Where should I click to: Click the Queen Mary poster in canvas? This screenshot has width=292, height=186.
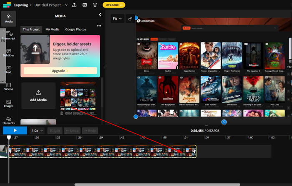click(x=253, y=90)
